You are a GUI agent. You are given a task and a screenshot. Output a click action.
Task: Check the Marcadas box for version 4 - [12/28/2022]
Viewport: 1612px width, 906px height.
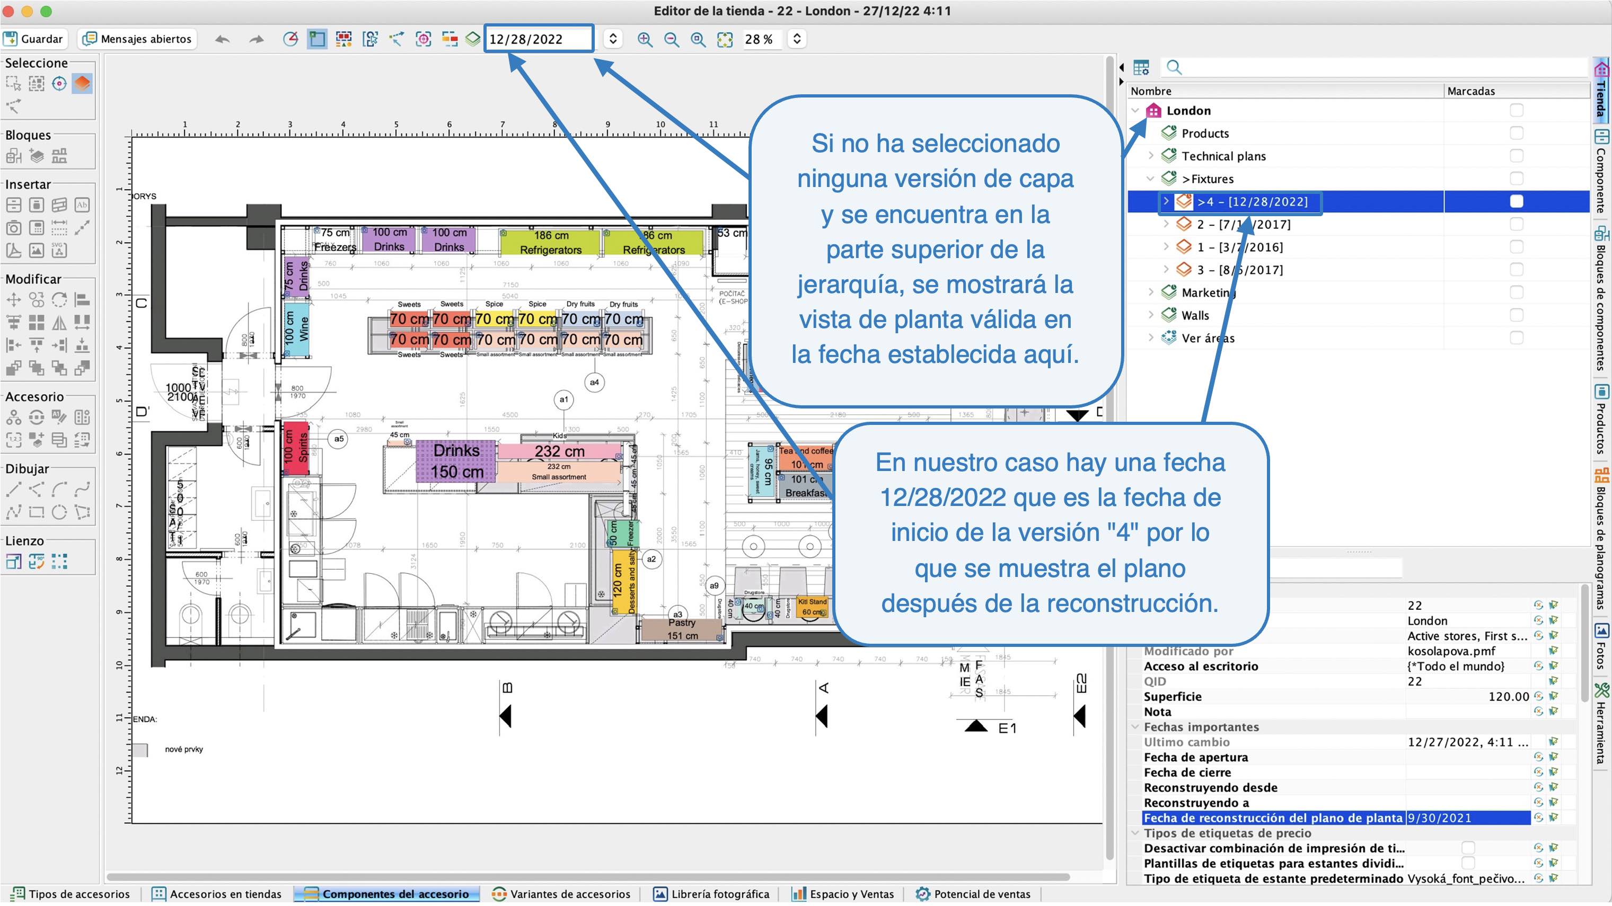1516,201
